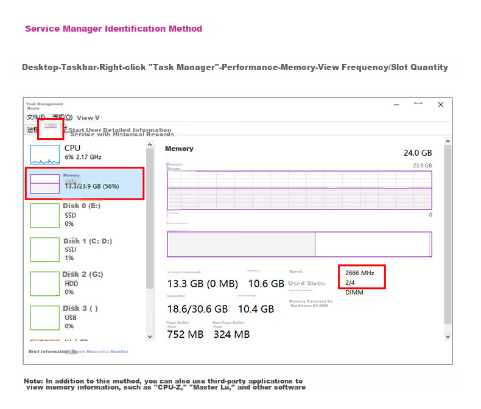The height and width of the screenshot is (409, 481).
Task: Click sidebar scrollbar up arrow
Action: tap(150, 144)
